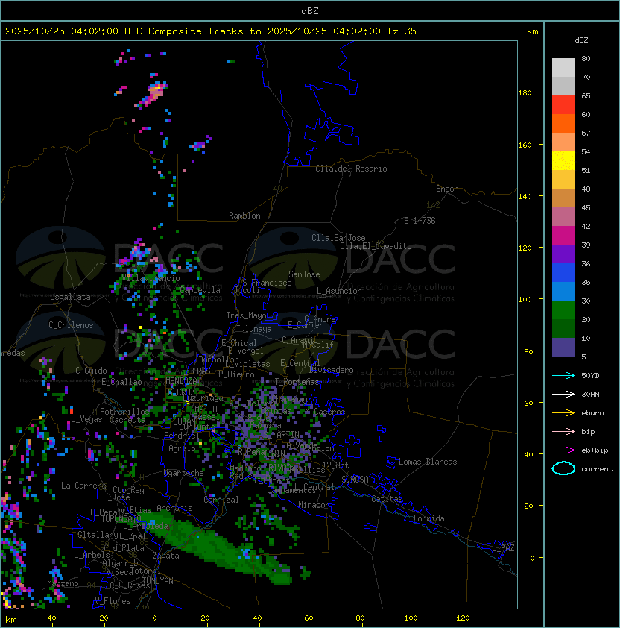Click the 'C_Chilenos' map label
The image size is (620, 628).
(71, 325)
